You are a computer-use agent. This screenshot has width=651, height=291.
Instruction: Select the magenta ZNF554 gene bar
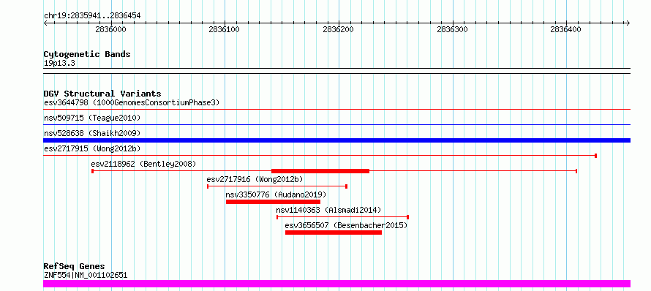tap(336, 284)
